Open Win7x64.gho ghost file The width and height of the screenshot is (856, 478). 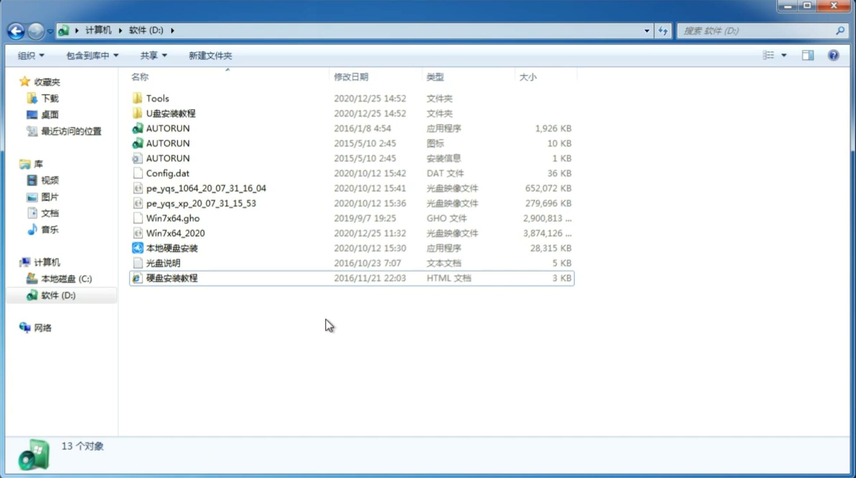[172, 218]
